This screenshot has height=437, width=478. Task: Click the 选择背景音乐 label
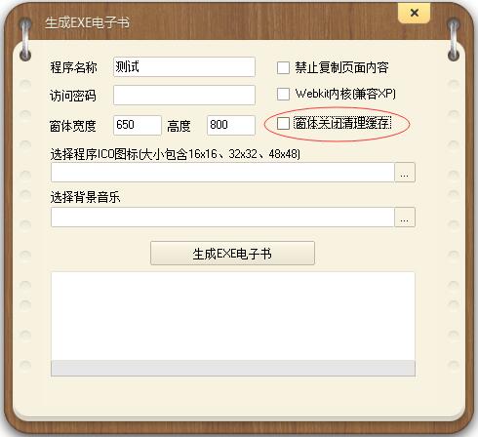pos(85,197)
